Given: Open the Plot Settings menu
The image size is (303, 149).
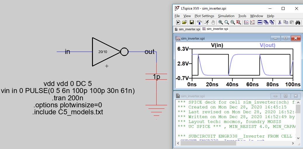Looking at the screenshot, I should click(204, 16).
